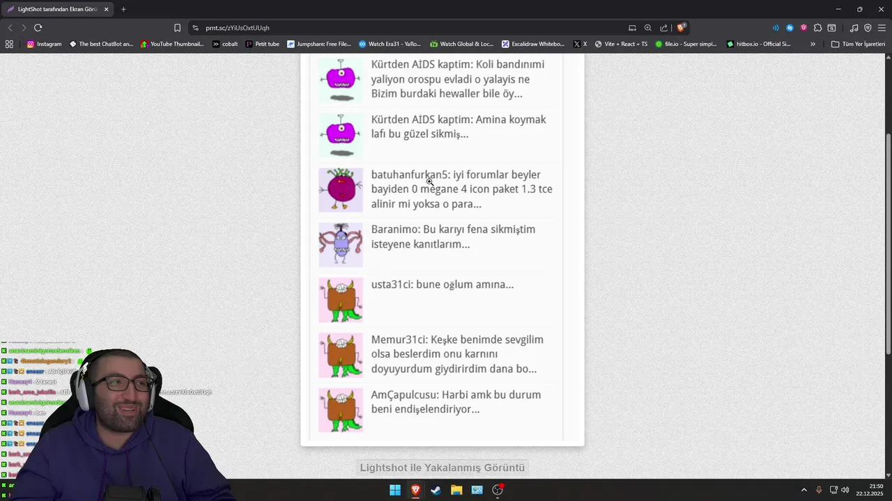This screenshot has height=501, width=892.
Task: Open the Extensions puzzle-piece menu
Action: click(x=817, y=28)
